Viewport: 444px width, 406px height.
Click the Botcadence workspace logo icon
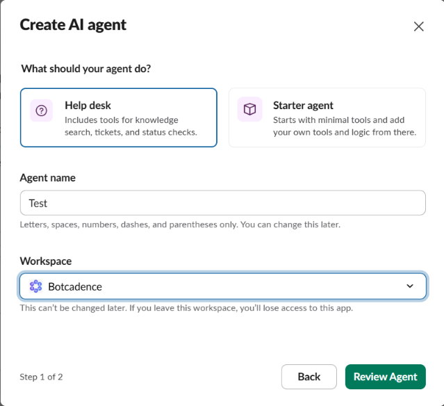(x=36, y=286)
